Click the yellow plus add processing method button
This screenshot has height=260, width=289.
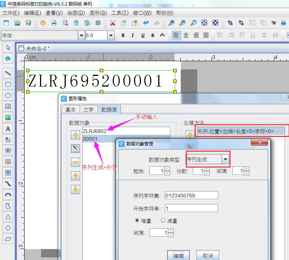(190, 135)
